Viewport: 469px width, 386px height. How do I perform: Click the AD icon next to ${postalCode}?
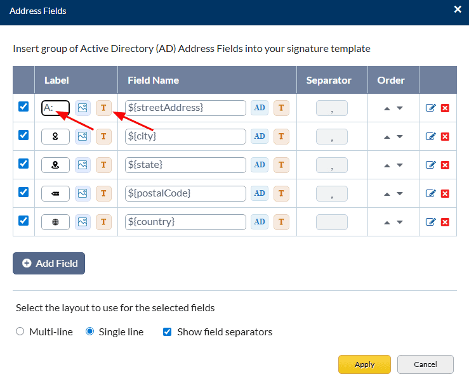[260, 193]
